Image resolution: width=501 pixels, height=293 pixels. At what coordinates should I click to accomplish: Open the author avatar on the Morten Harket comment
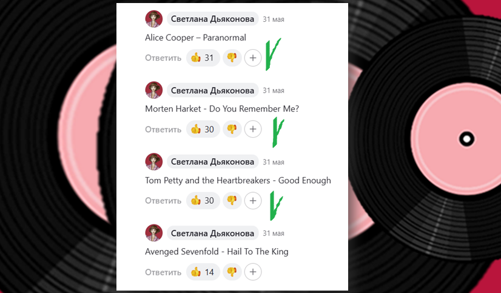point(154,90)
